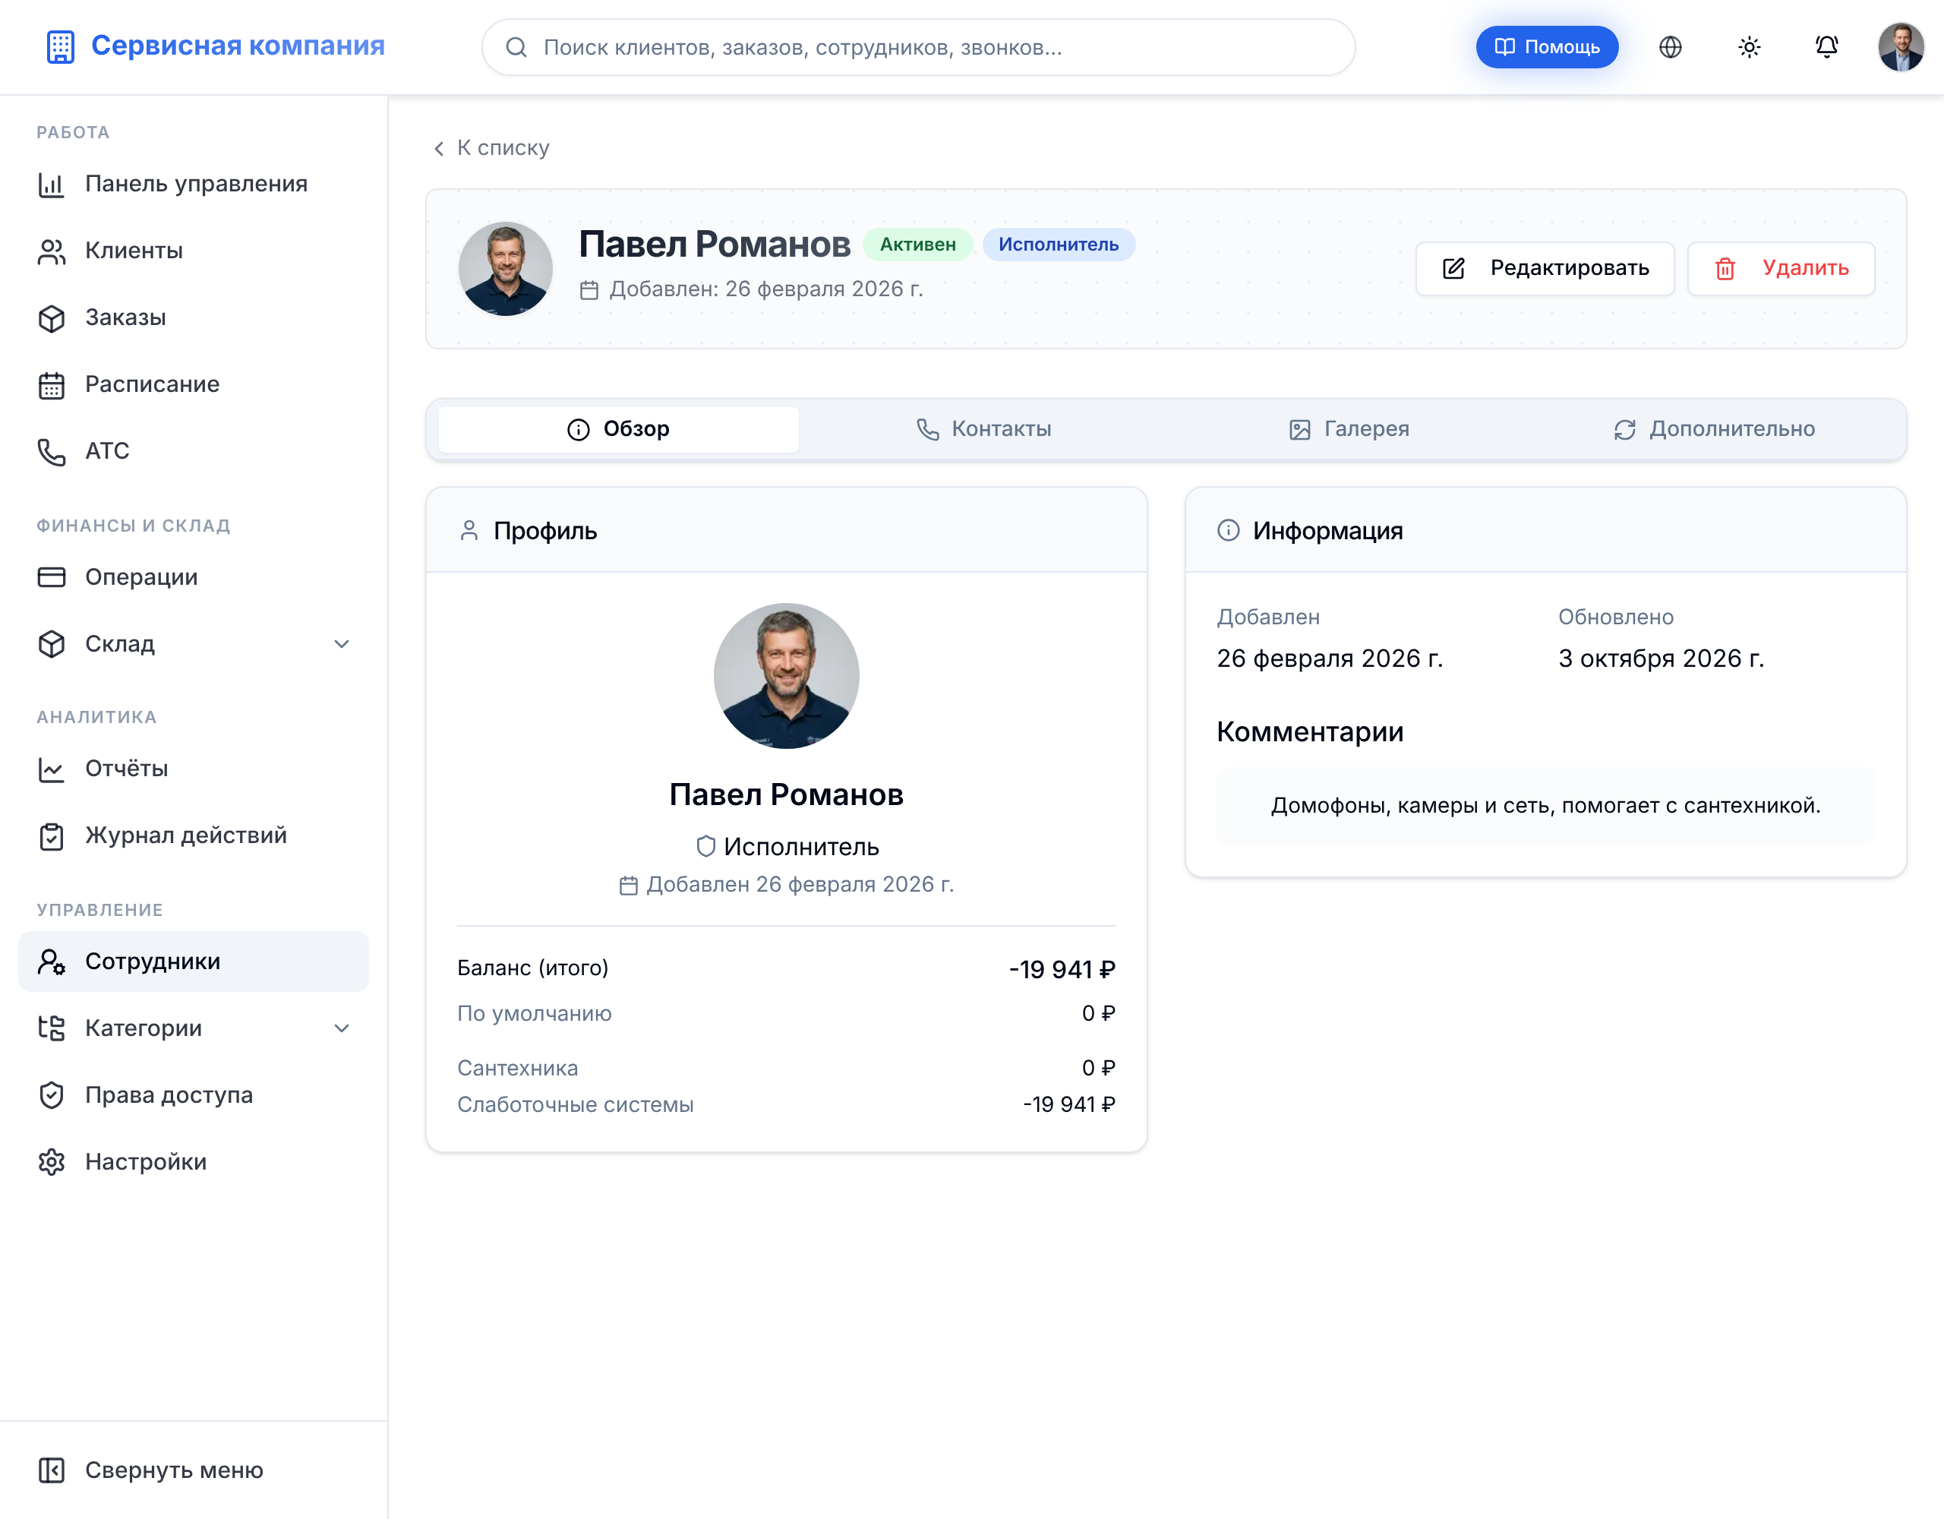Open Сотрудники in the sidebar

coord(194,962)
